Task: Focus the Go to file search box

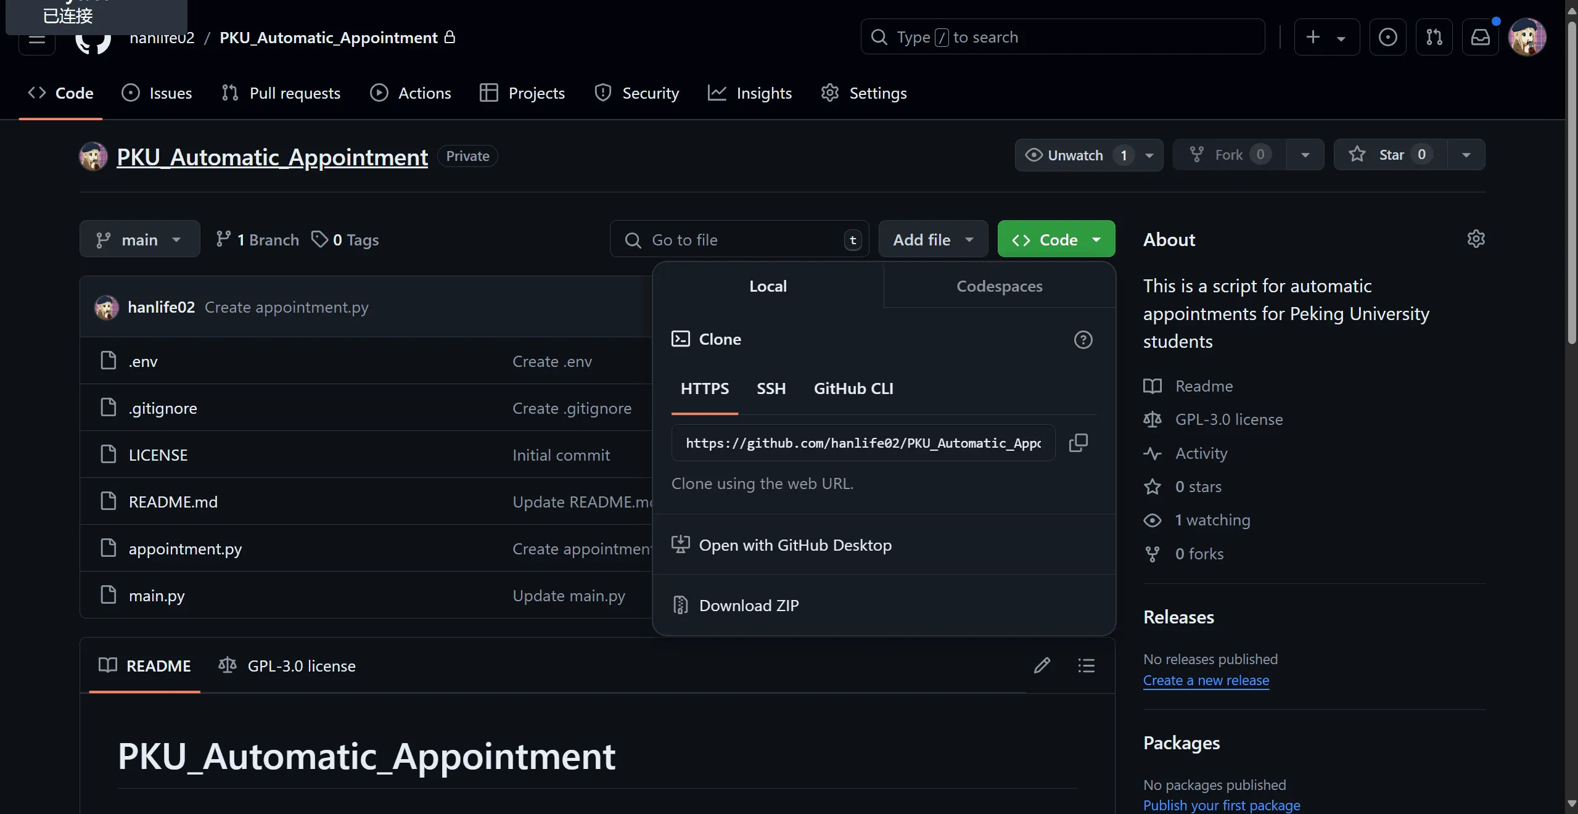Action: [x=739, y=239]
